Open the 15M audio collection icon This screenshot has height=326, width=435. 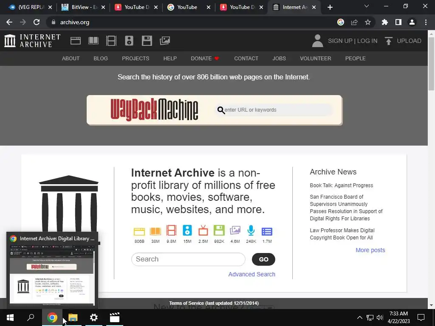(x=187, y=230)
